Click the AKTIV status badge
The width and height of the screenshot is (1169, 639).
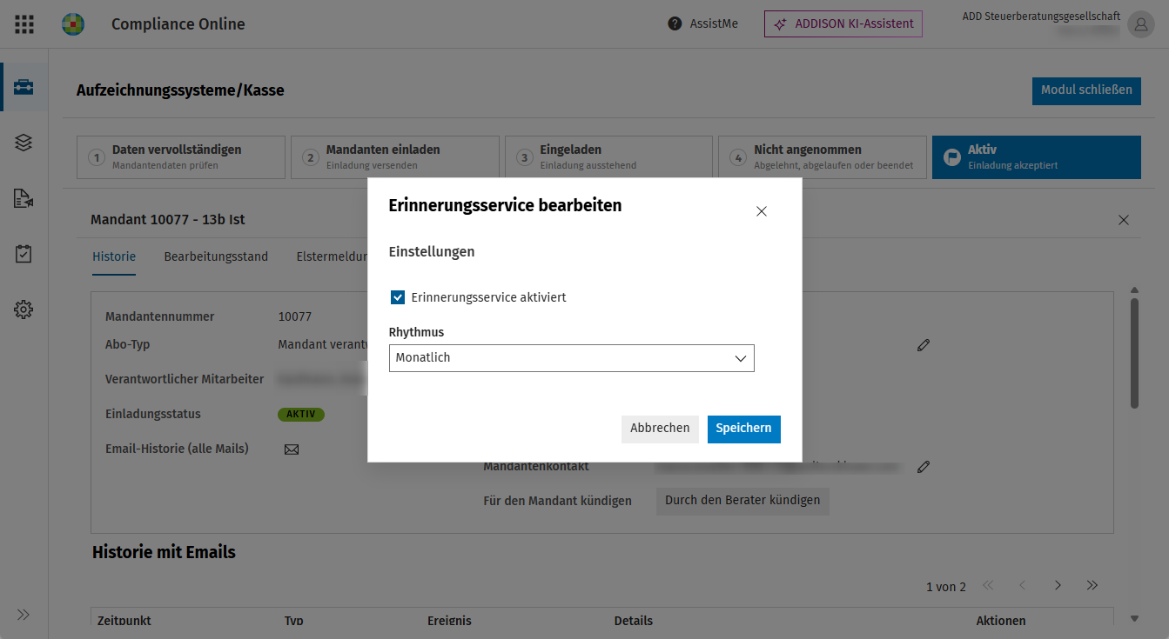(x=301, y=415)
